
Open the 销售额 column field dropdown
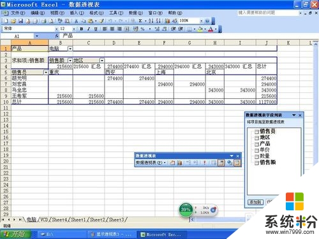70,61
